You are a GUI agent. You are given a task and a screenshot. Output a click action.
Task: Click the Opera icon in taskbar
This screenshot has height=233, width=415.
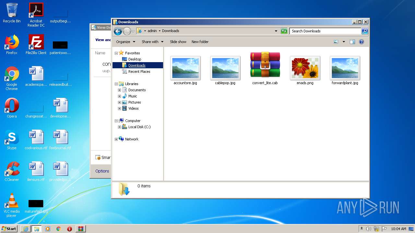click(70, 229)
